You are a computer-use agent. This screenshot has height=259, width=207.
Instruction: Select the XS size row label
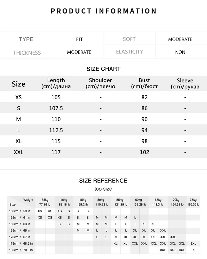[x=18, y=97]
